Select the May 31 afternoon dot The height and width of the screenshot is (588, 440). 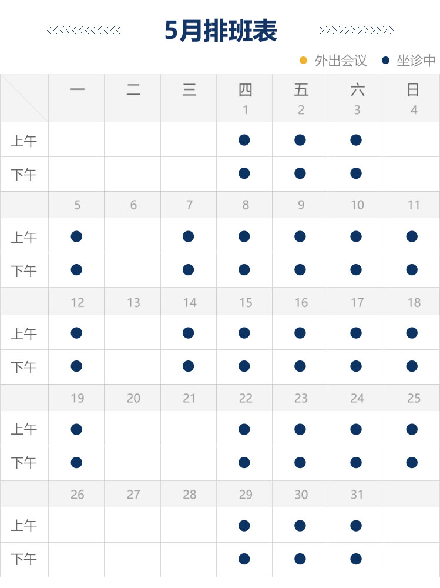click(x=356, y=559)
